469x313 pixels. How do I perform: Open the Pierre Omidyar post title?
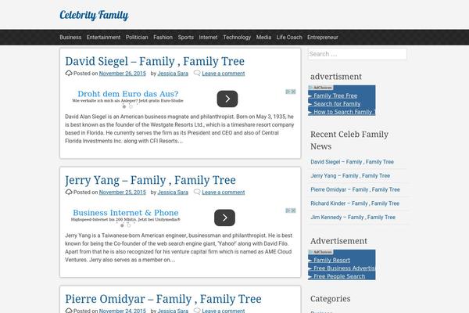click(163, 299)
